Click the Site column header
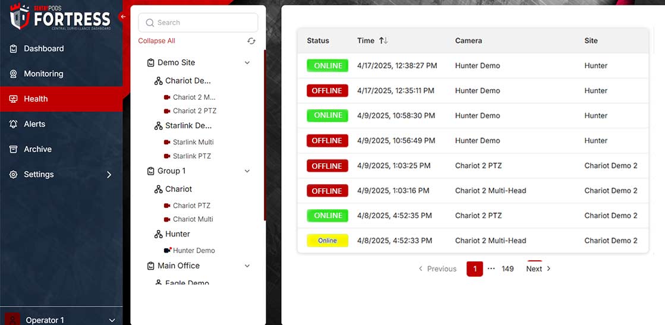 (x=591, y=41)
